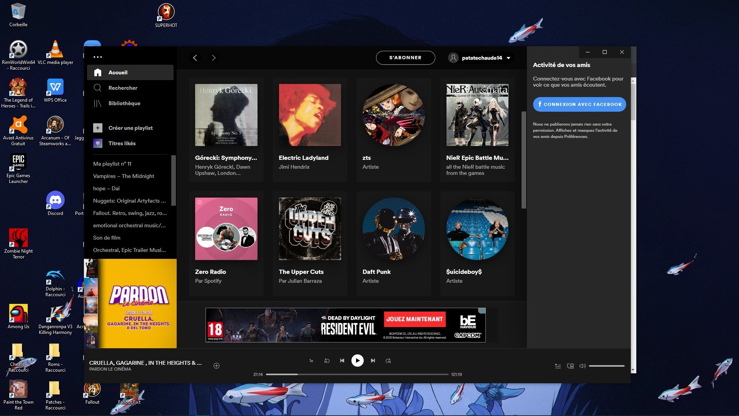Open the hope – Dai playlist
The height and width of the screenshot is (416, 739).
(x=106, y=188)
